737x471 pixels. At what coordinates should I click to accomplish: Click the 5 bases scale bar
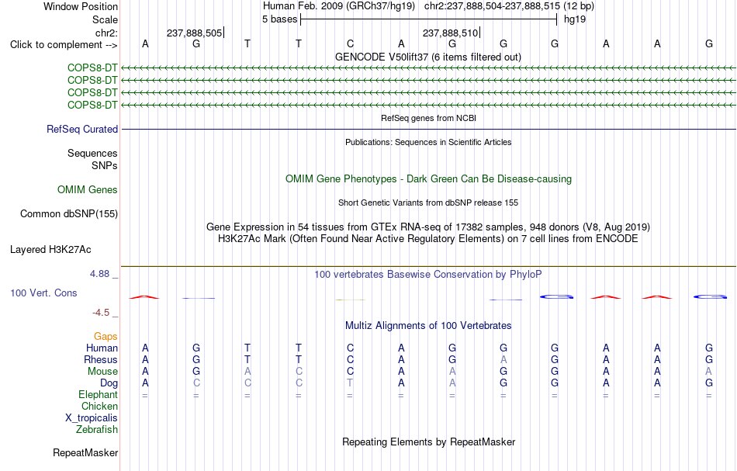point(428,19)
